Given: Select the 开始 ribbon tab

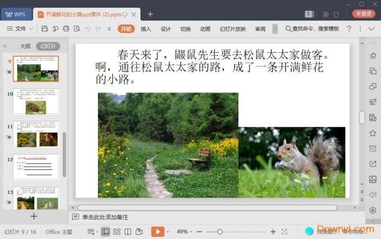Looking at the screenshot, I should coord(126,29).
